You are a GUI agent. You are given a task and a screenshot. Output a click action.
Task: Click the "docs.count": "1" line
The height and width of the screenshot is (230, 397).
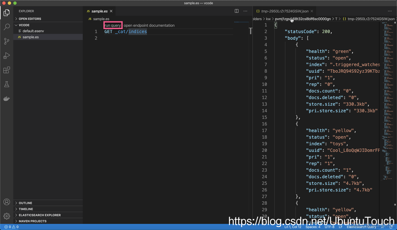pos(330,170)
